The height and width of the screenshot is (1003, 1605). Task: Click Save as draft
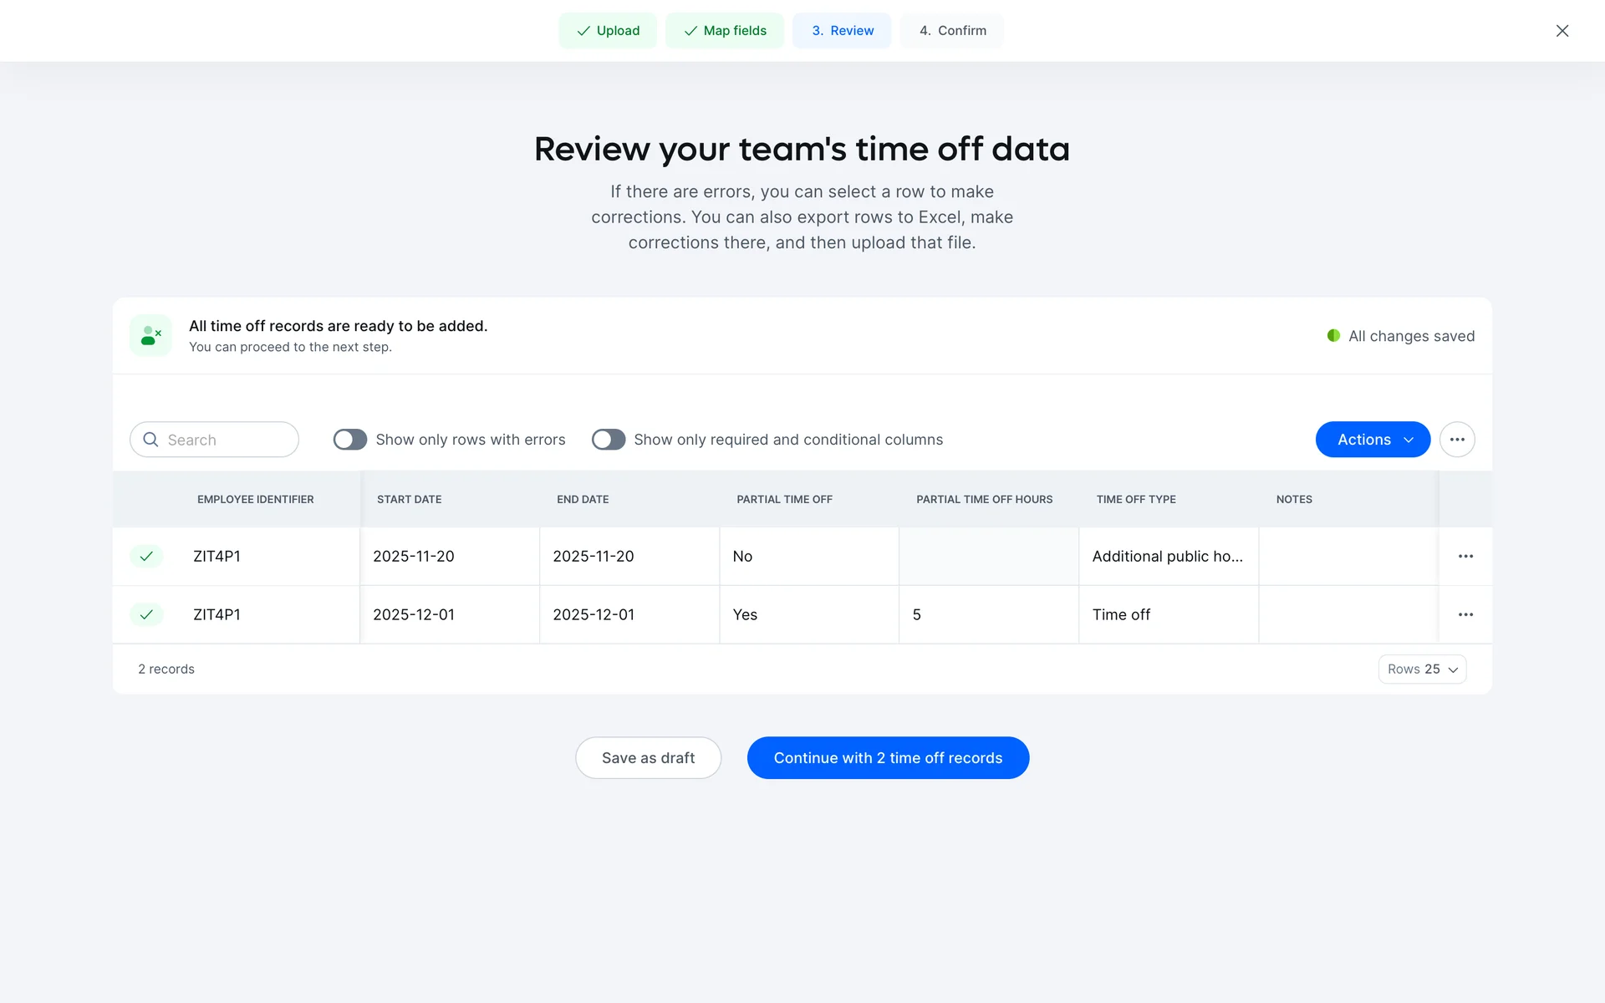pos(648,758)
